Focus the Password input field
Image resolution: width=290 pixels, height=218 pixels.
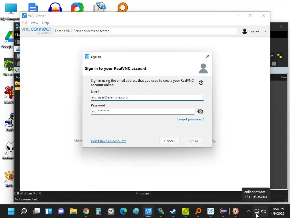tap(143, 111)
